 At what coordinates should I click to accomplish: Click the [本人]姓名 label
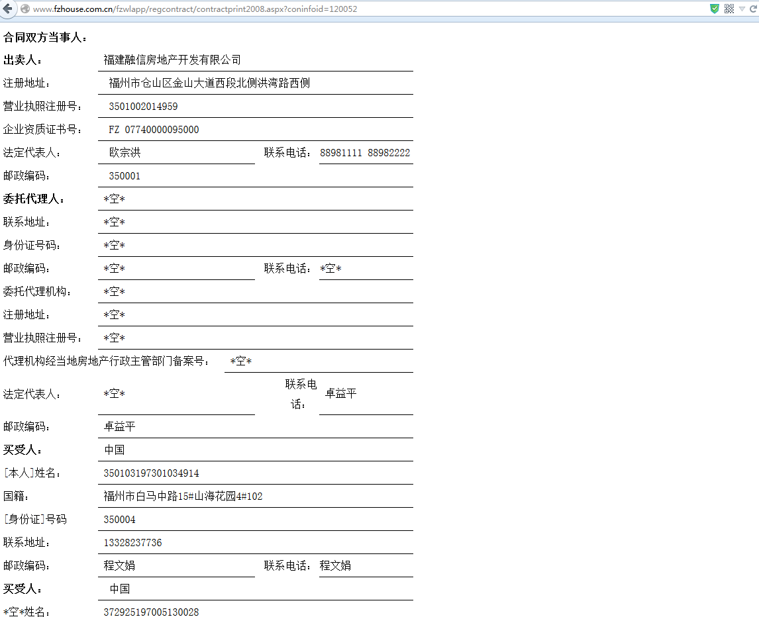[32, 473]
